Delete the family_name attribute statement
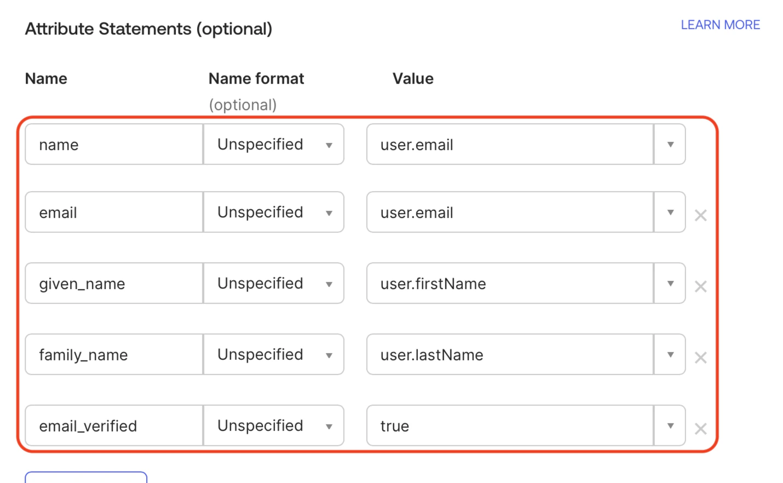 [700, 358]
